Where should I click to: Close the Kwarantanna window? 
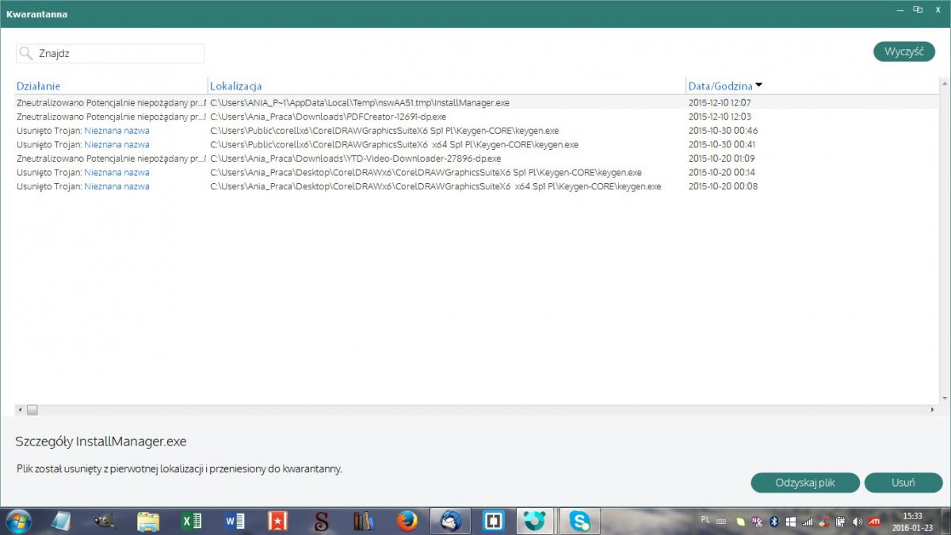click(938, 10)
